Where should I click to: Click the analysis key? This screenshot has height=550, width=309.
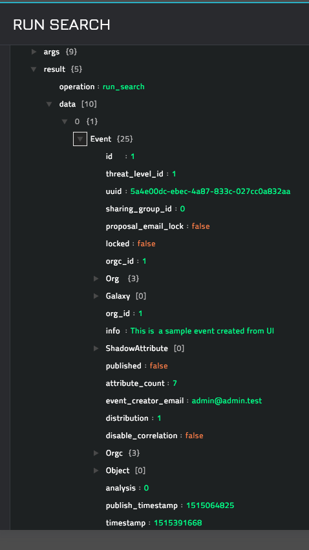[121, 488]
